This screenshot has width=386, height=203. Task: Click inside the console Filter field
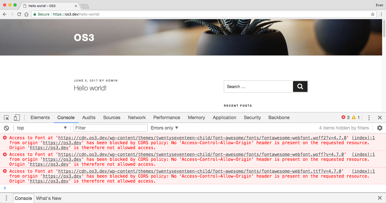click(110, 128)
